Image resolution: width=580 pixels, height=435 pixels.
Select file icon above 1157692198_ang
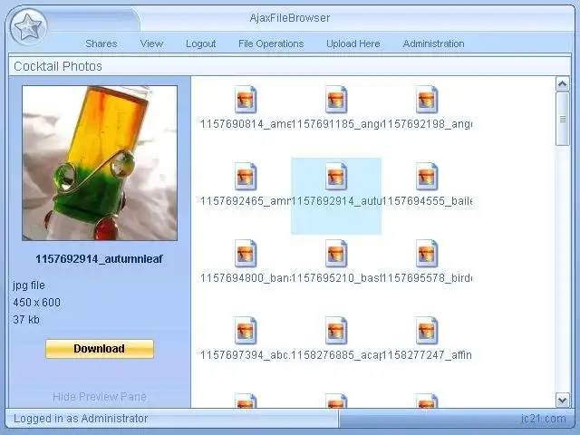pyautogui.click(x=427, y=100)
